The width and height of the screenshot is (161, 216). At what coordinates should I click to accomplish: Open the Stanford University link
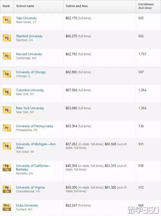[x=29, y=36]
